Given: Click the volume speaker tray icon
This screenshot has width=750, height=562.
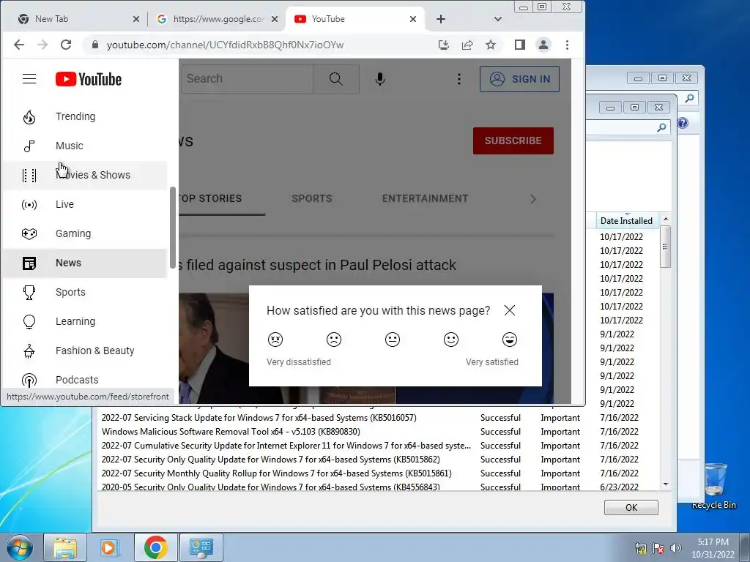Looking at the screenshot, I should 675,548.
